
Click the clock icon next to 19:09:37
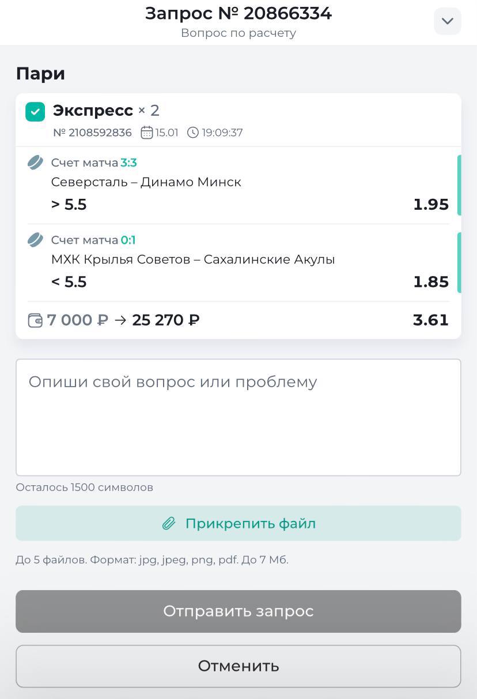coord(193,133)
